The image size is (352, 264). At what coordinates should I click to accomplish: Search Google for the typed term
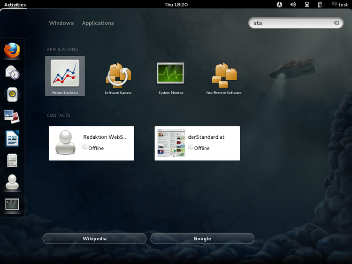click(x=202, y=239)
